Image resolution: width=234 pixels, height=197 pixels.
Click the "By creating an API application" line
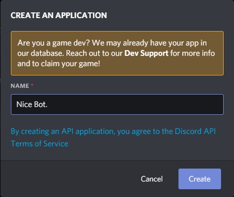pyautogui.click(x=62, y=131)
